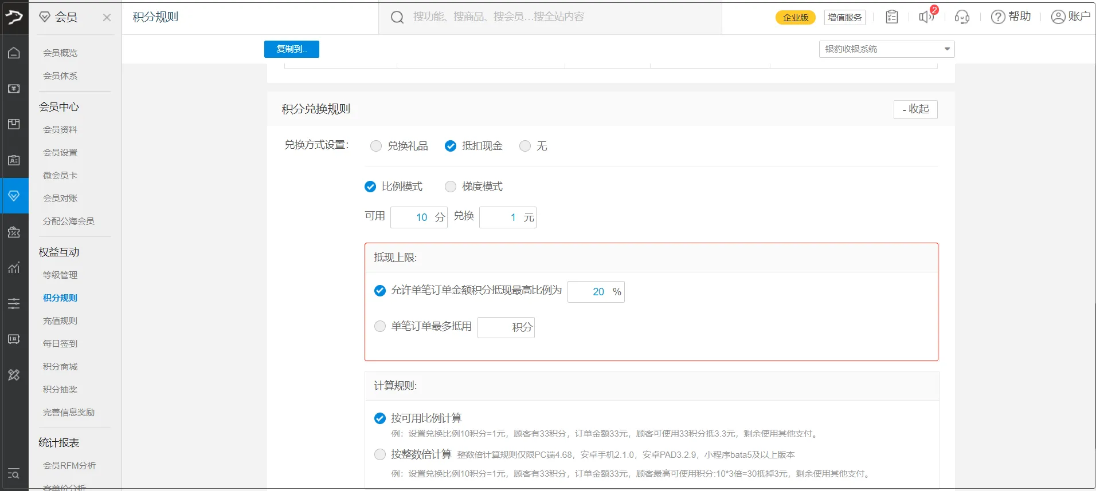Open the 银豹收银系统 dropdown
Screen dimensions: 1096x491
[886, 49]
